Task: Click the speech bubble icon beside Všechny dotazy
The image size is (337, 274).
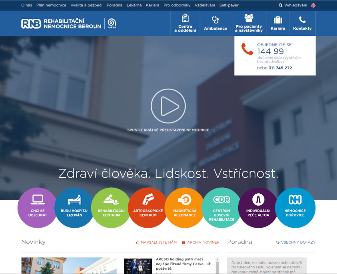Action: 278,242
